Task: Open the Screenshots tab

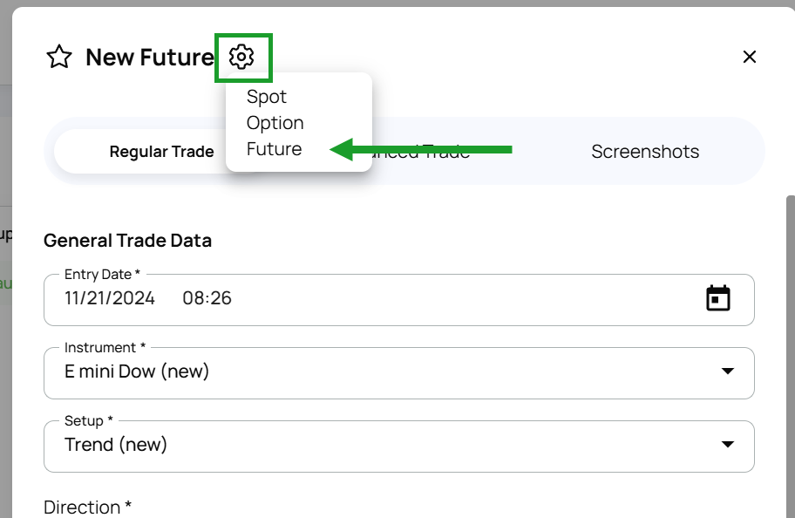Action: pos(645,152)
